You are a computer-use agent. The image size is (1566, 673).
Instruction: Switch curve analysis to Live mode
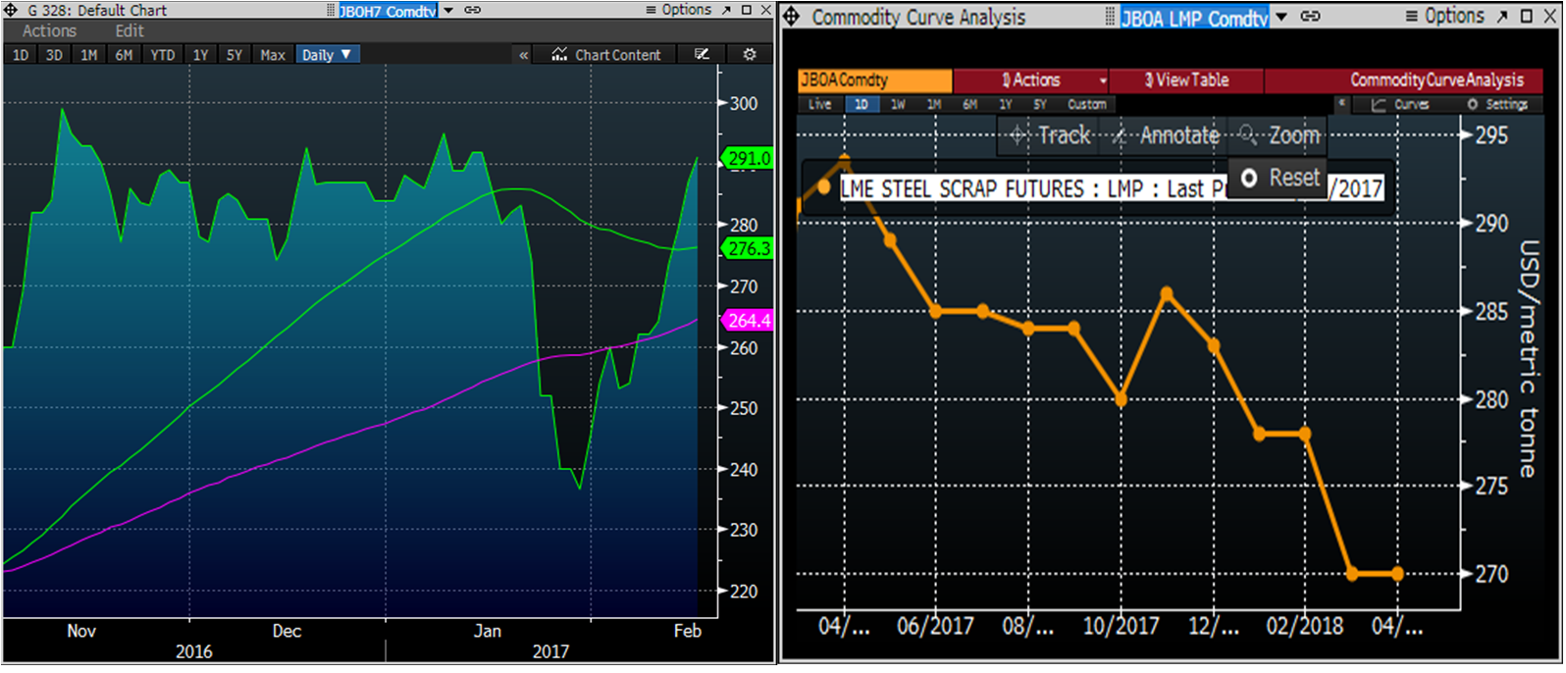point(820,104)
